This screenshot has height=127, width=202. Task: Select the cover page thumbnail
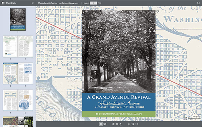(x=18, y=19)
